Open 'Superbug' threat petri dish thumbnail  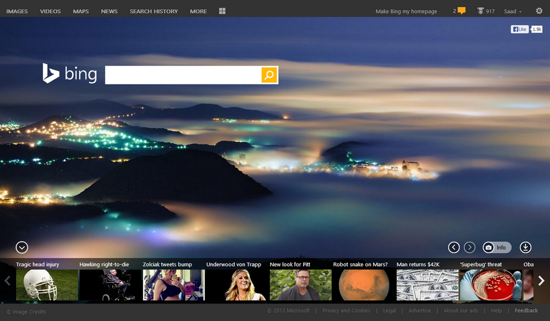(x=491, y=285)
